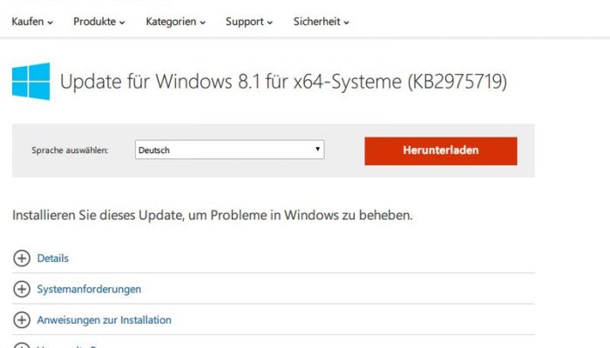Click the chevron next to Sicherheit
Viewport: 610px width, 348px height.
point(346,23)
